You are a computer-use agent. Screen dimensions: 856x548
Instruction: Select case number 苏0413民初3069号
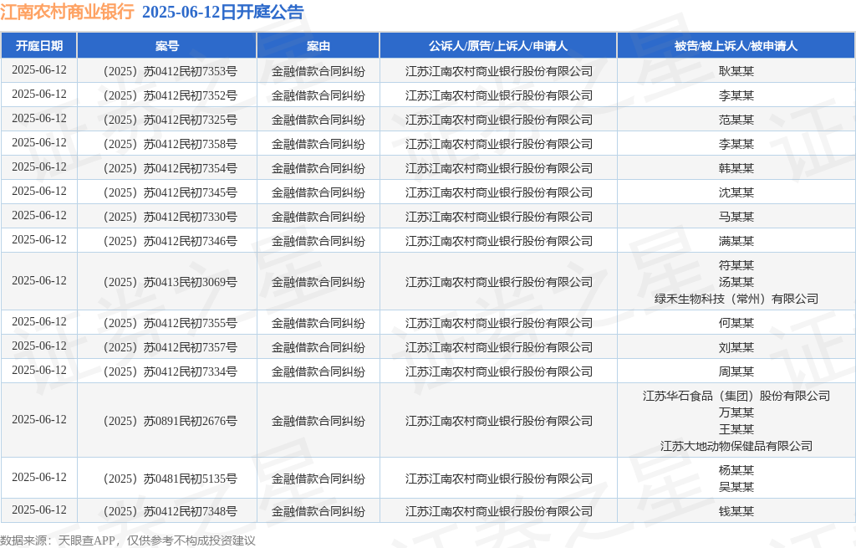(x=167, y=282)
